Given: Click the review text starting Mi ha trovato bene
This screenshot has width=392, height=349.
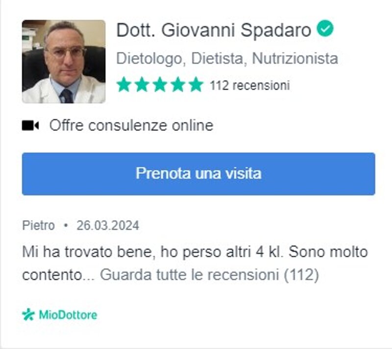Looking at the screenshot, I should (x=195, y=263).
